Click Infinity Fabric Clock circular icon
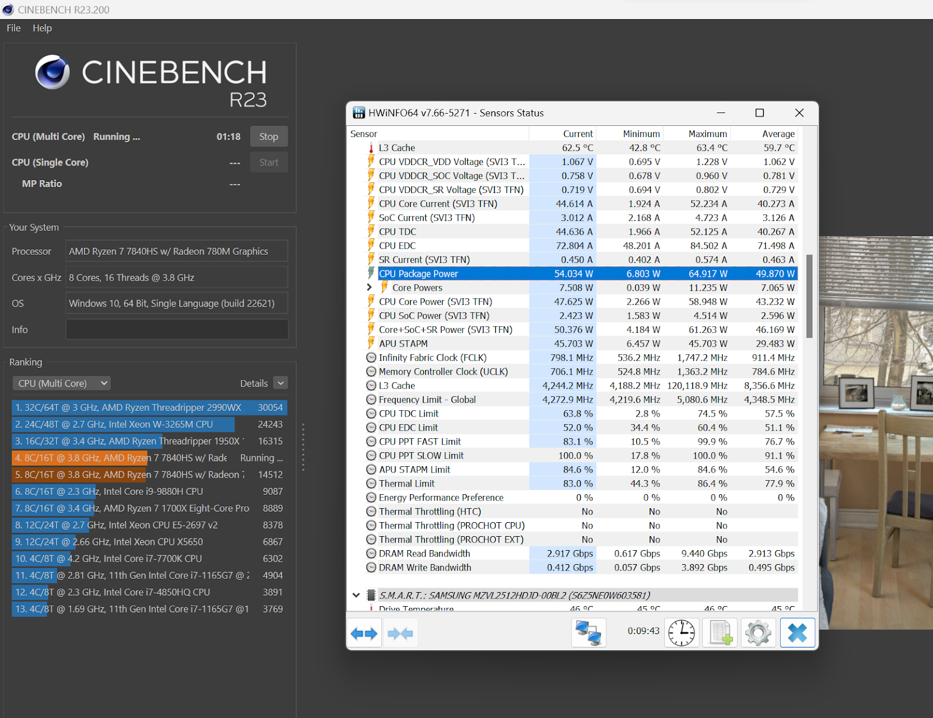 [x=371, y=358]
